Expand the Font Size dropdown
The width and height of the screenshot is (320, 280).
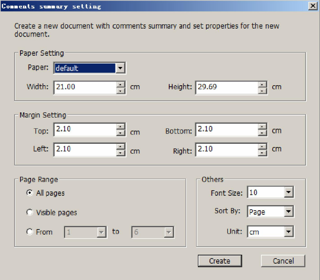point(288,192)
